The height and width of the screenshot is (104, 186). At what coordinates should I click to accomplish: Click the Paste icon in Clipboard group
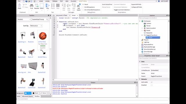pos(19,5)
